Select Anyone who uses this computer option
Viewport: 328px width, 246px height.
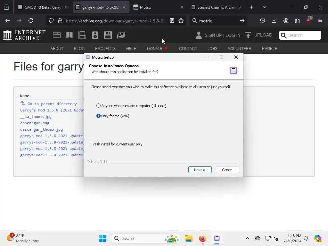tap(131, 106)
